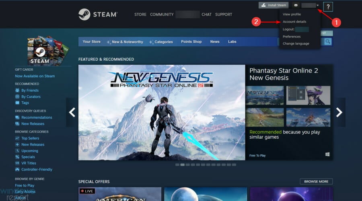This screenshot has width=362, height=201.
Task: Select Change language from account menu
Action: coord(296,43)
